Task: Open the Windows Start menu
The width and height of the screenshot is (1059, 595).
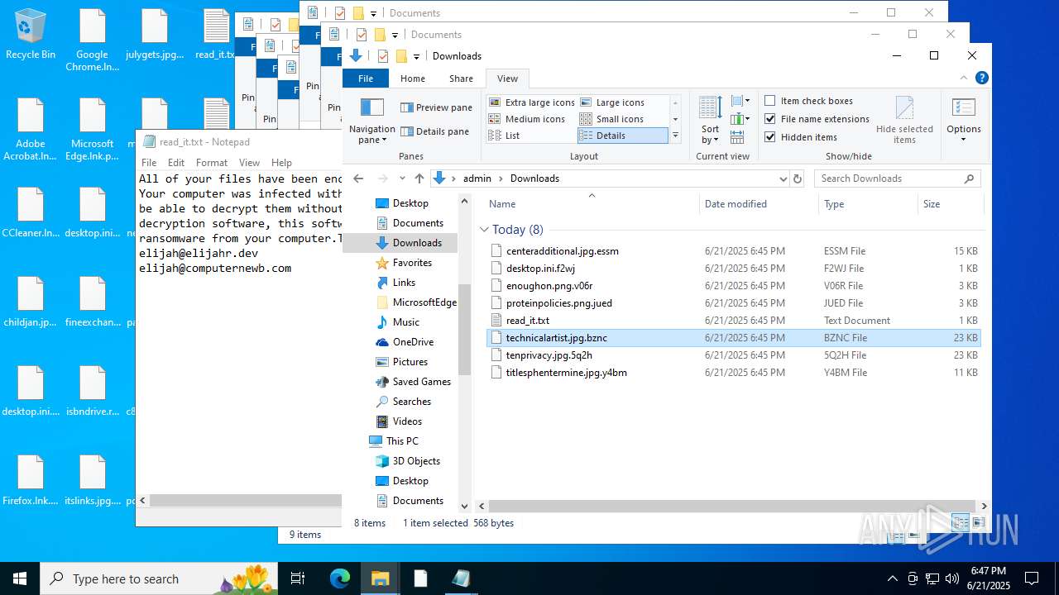Action: tap(20, 578)
